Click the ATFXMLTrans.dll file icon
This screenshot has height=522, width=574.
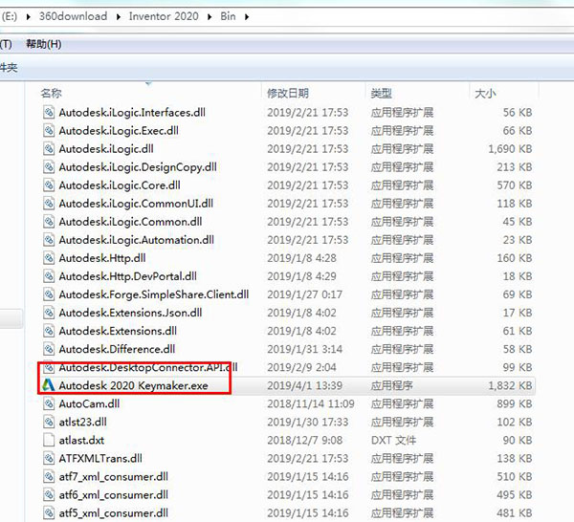[49, 459]
